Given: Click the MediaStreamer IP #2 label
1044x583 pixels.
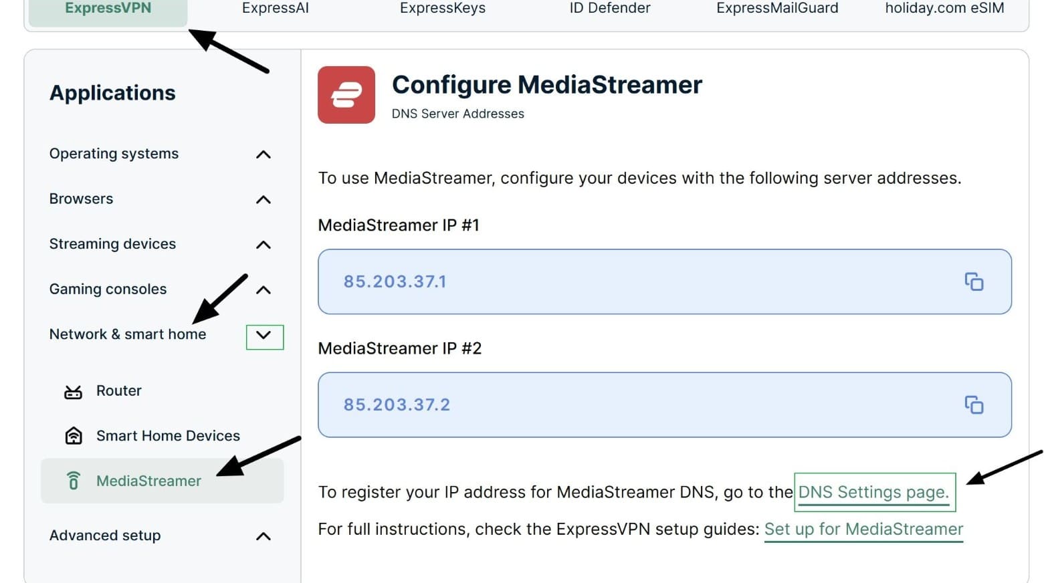Looking at the screenshot, I should [x=400, y=348].
